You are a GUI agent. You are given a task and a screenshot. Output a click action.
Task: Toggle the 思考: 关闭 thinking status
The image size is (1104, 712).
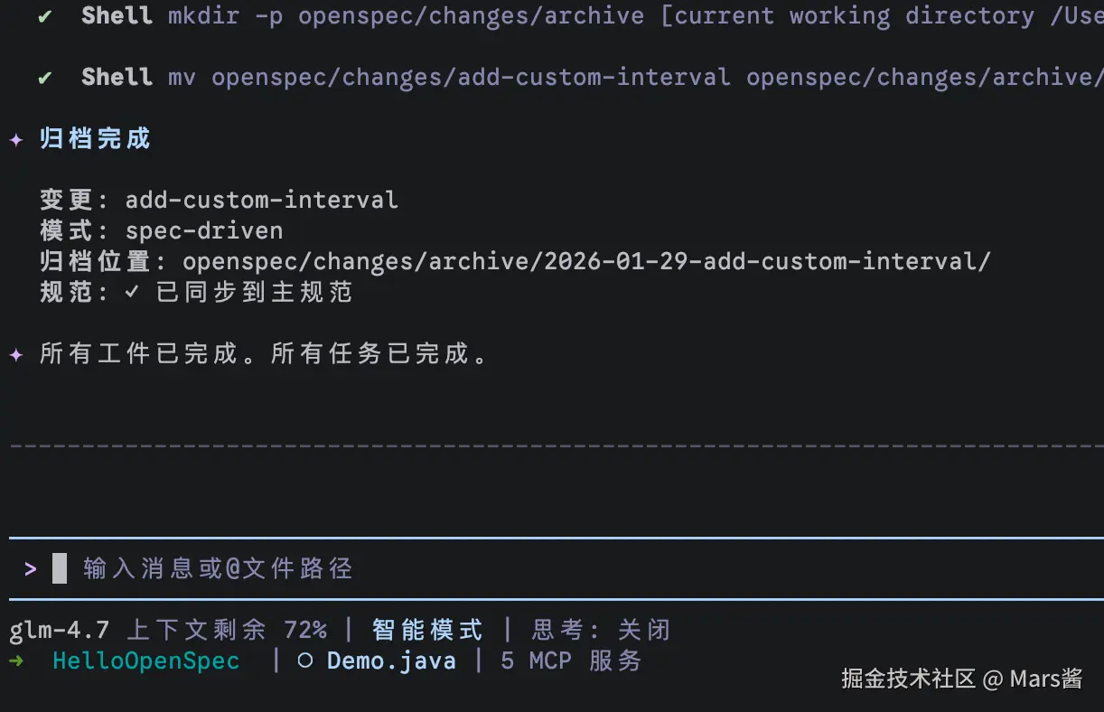[x=601, y=630]
